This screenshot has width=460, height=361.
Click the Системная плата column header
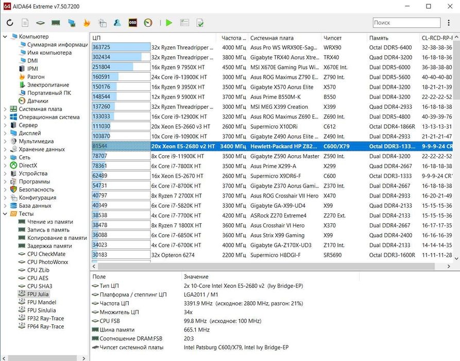(x=271, y=38)
